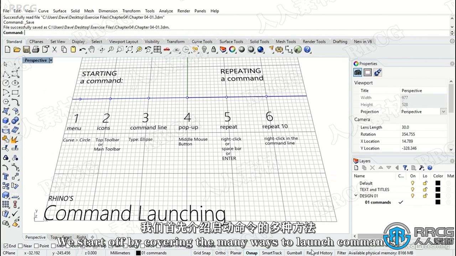Click Record History in status bar
This screenshot has height=256, width=456.
click(320, 253)
